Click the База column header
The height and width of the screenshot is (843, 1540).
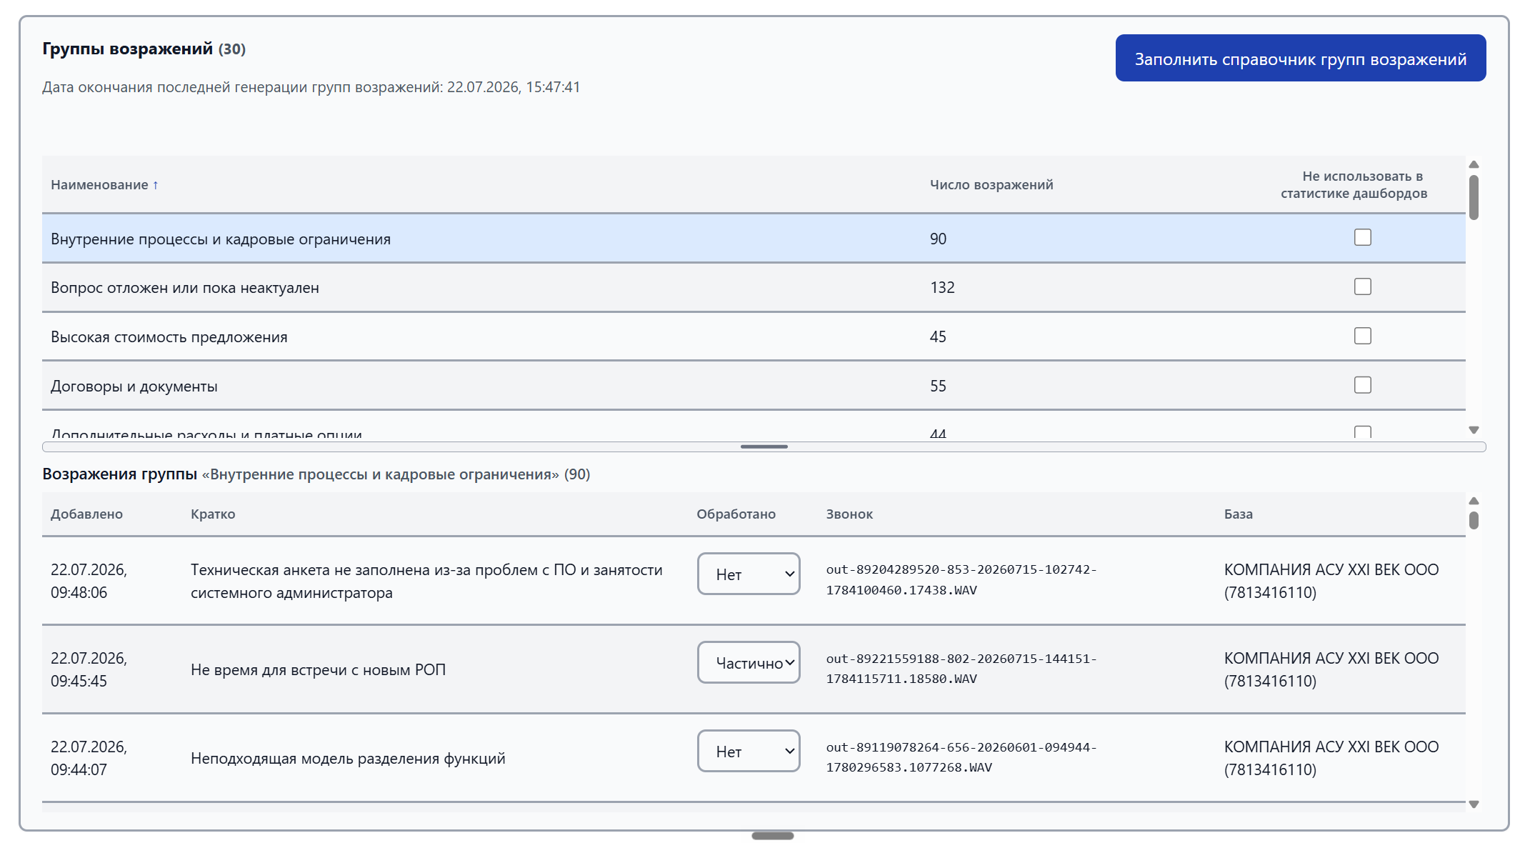tap(1238, 514)
